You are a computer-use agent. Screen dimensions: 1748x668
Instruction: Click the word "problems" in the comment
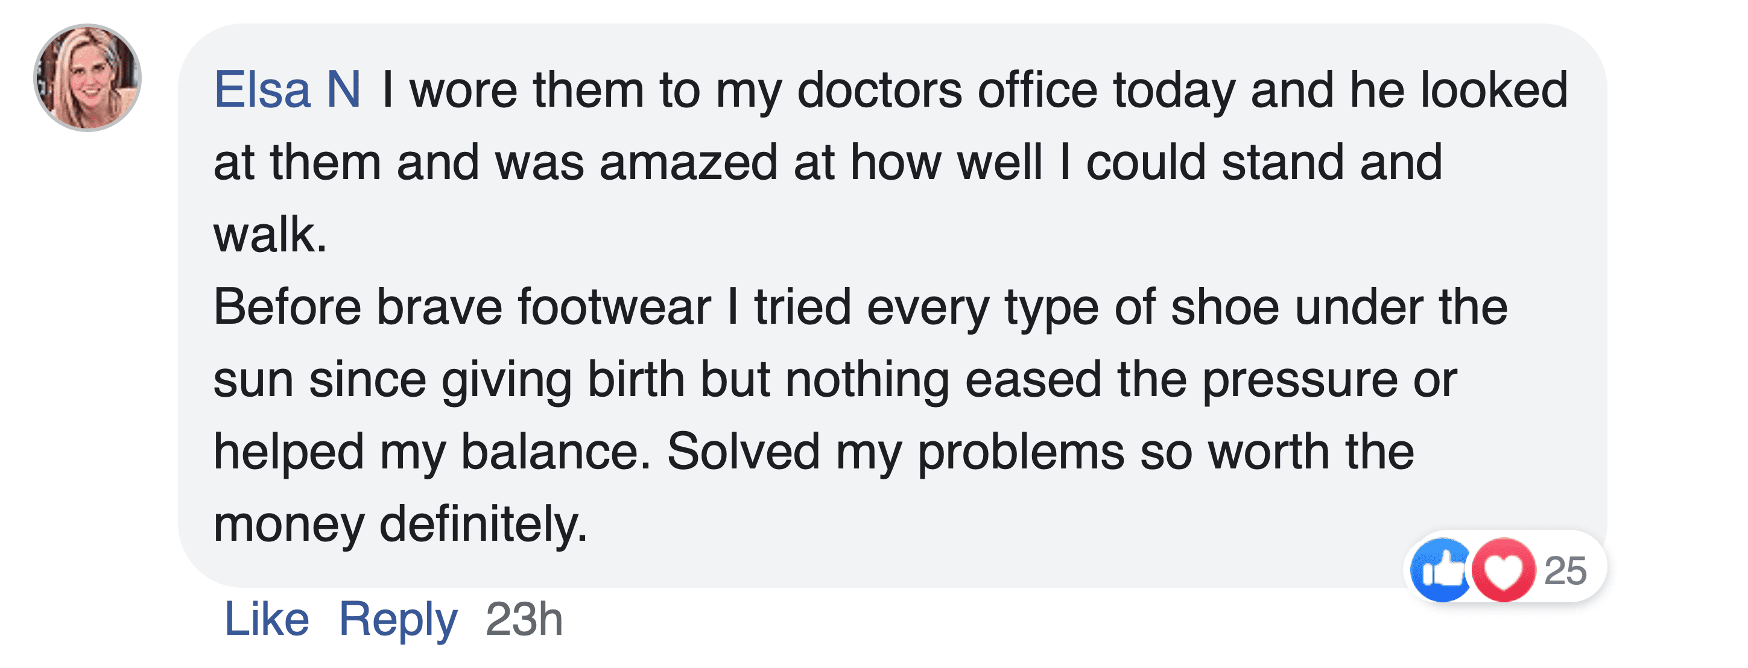coord(1021,452)
